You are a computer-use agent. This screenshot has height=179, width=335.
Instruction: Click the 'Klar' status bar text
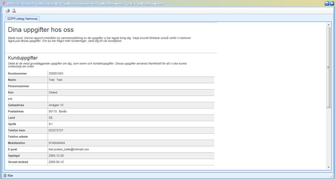(x=10, y=176)
